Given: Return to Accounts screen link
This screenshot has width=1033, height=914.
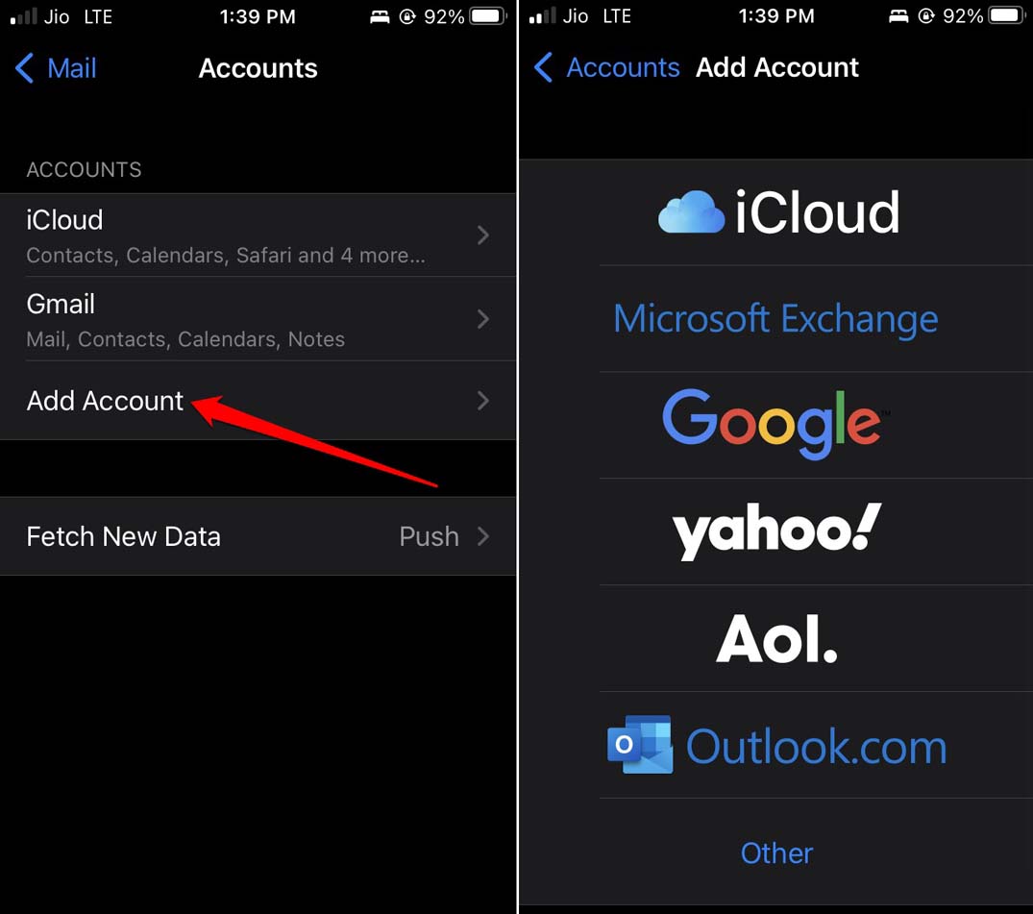Looking at the screenshot, I should (x=623, y=67).
